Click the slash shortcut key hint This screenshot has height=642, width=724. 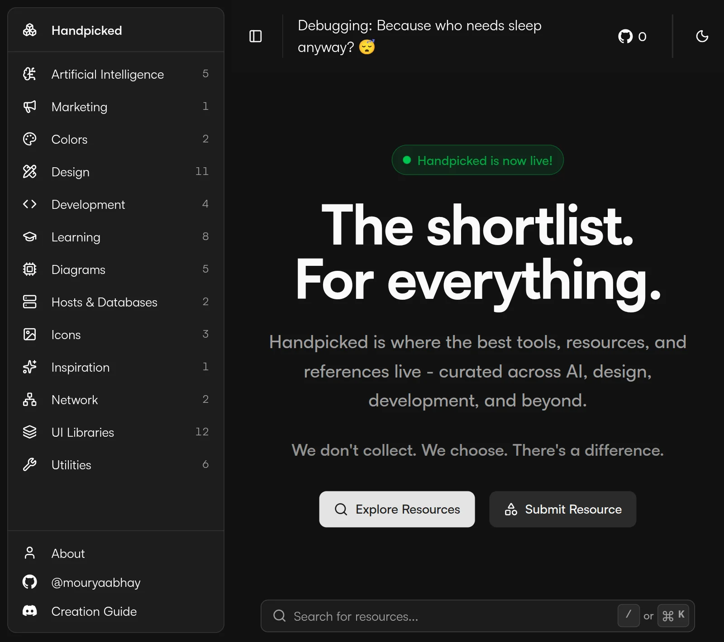tap(629, 615)
